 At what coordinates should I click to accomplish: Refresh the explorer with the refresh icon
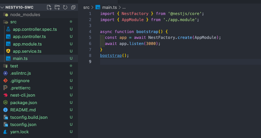[65, 7]
